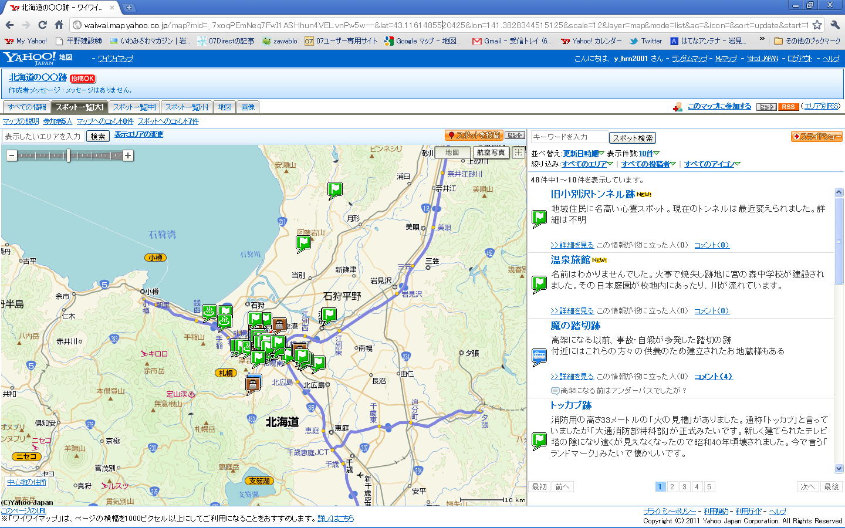This screenshot has height=528, width=845.
Task: Click the 検索 button for the area
Action: click(98, 136)
